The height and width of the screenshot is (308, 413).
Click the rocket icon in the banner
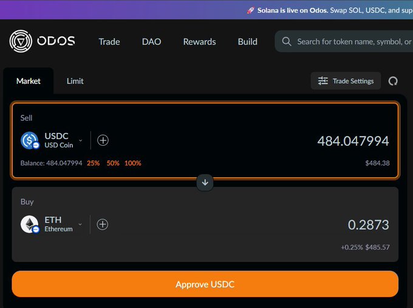coord(250,10)
